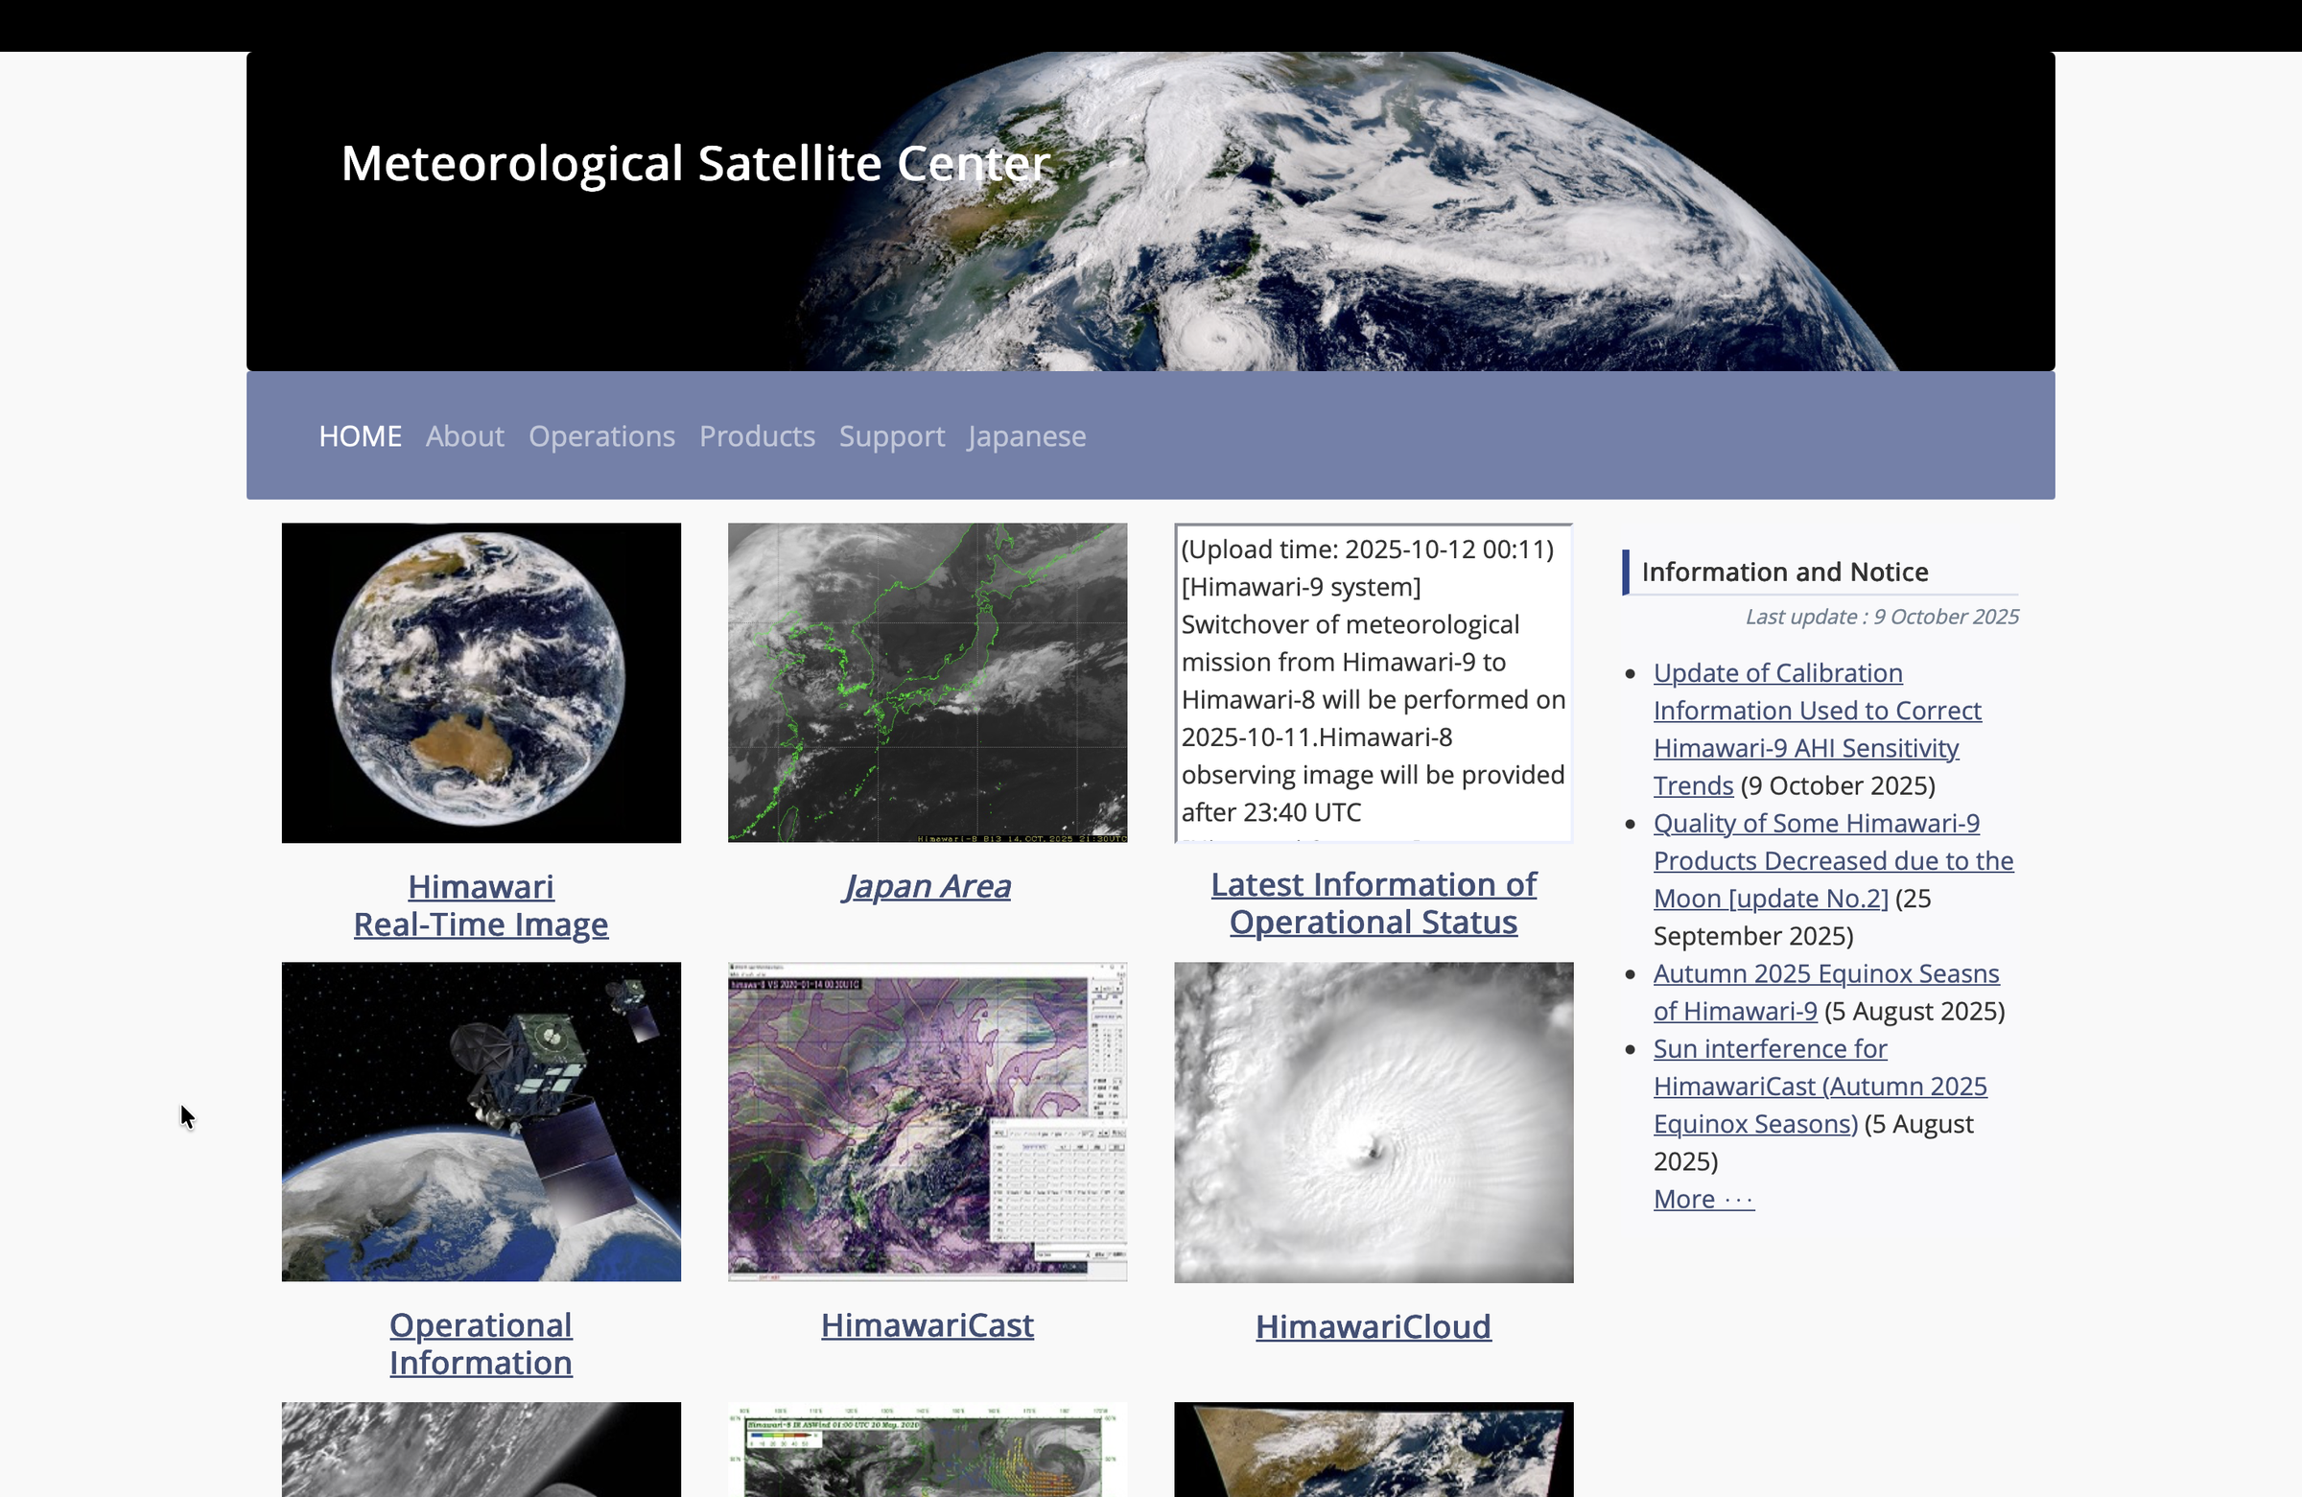The height and width of the screenshot is (1497, 2302).
Task: Click the HimawariCast weather analysis screenshot
Action: pos(926,1122)
